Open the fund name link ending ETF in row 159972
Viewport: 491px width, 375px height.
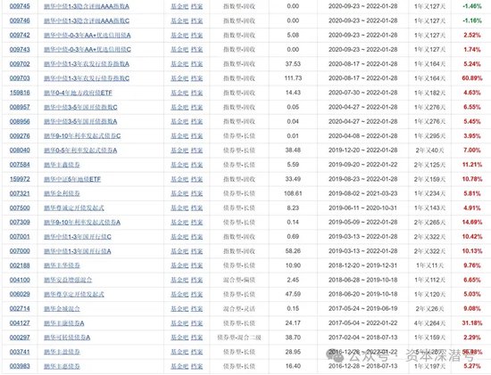[72, 179]
